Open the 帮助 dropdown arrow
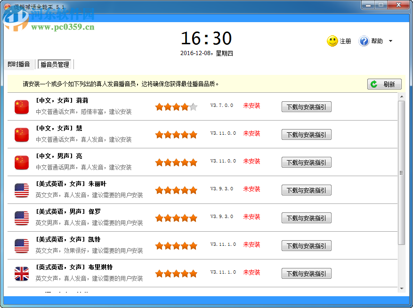Image resolution: width=413 pixels, height=308 pixels. tap(391, 41)
